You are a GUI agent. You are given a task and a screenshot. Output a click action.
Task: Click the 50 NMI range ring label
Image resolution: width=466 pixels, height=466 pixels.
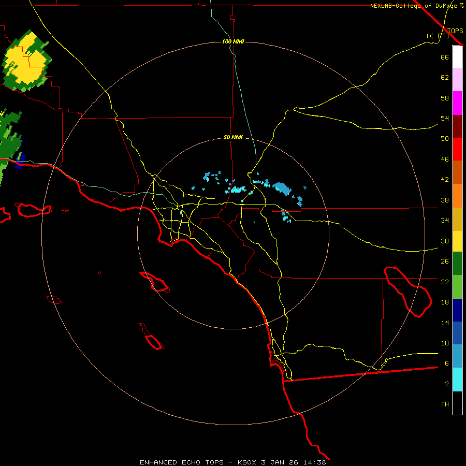point(233,137)
